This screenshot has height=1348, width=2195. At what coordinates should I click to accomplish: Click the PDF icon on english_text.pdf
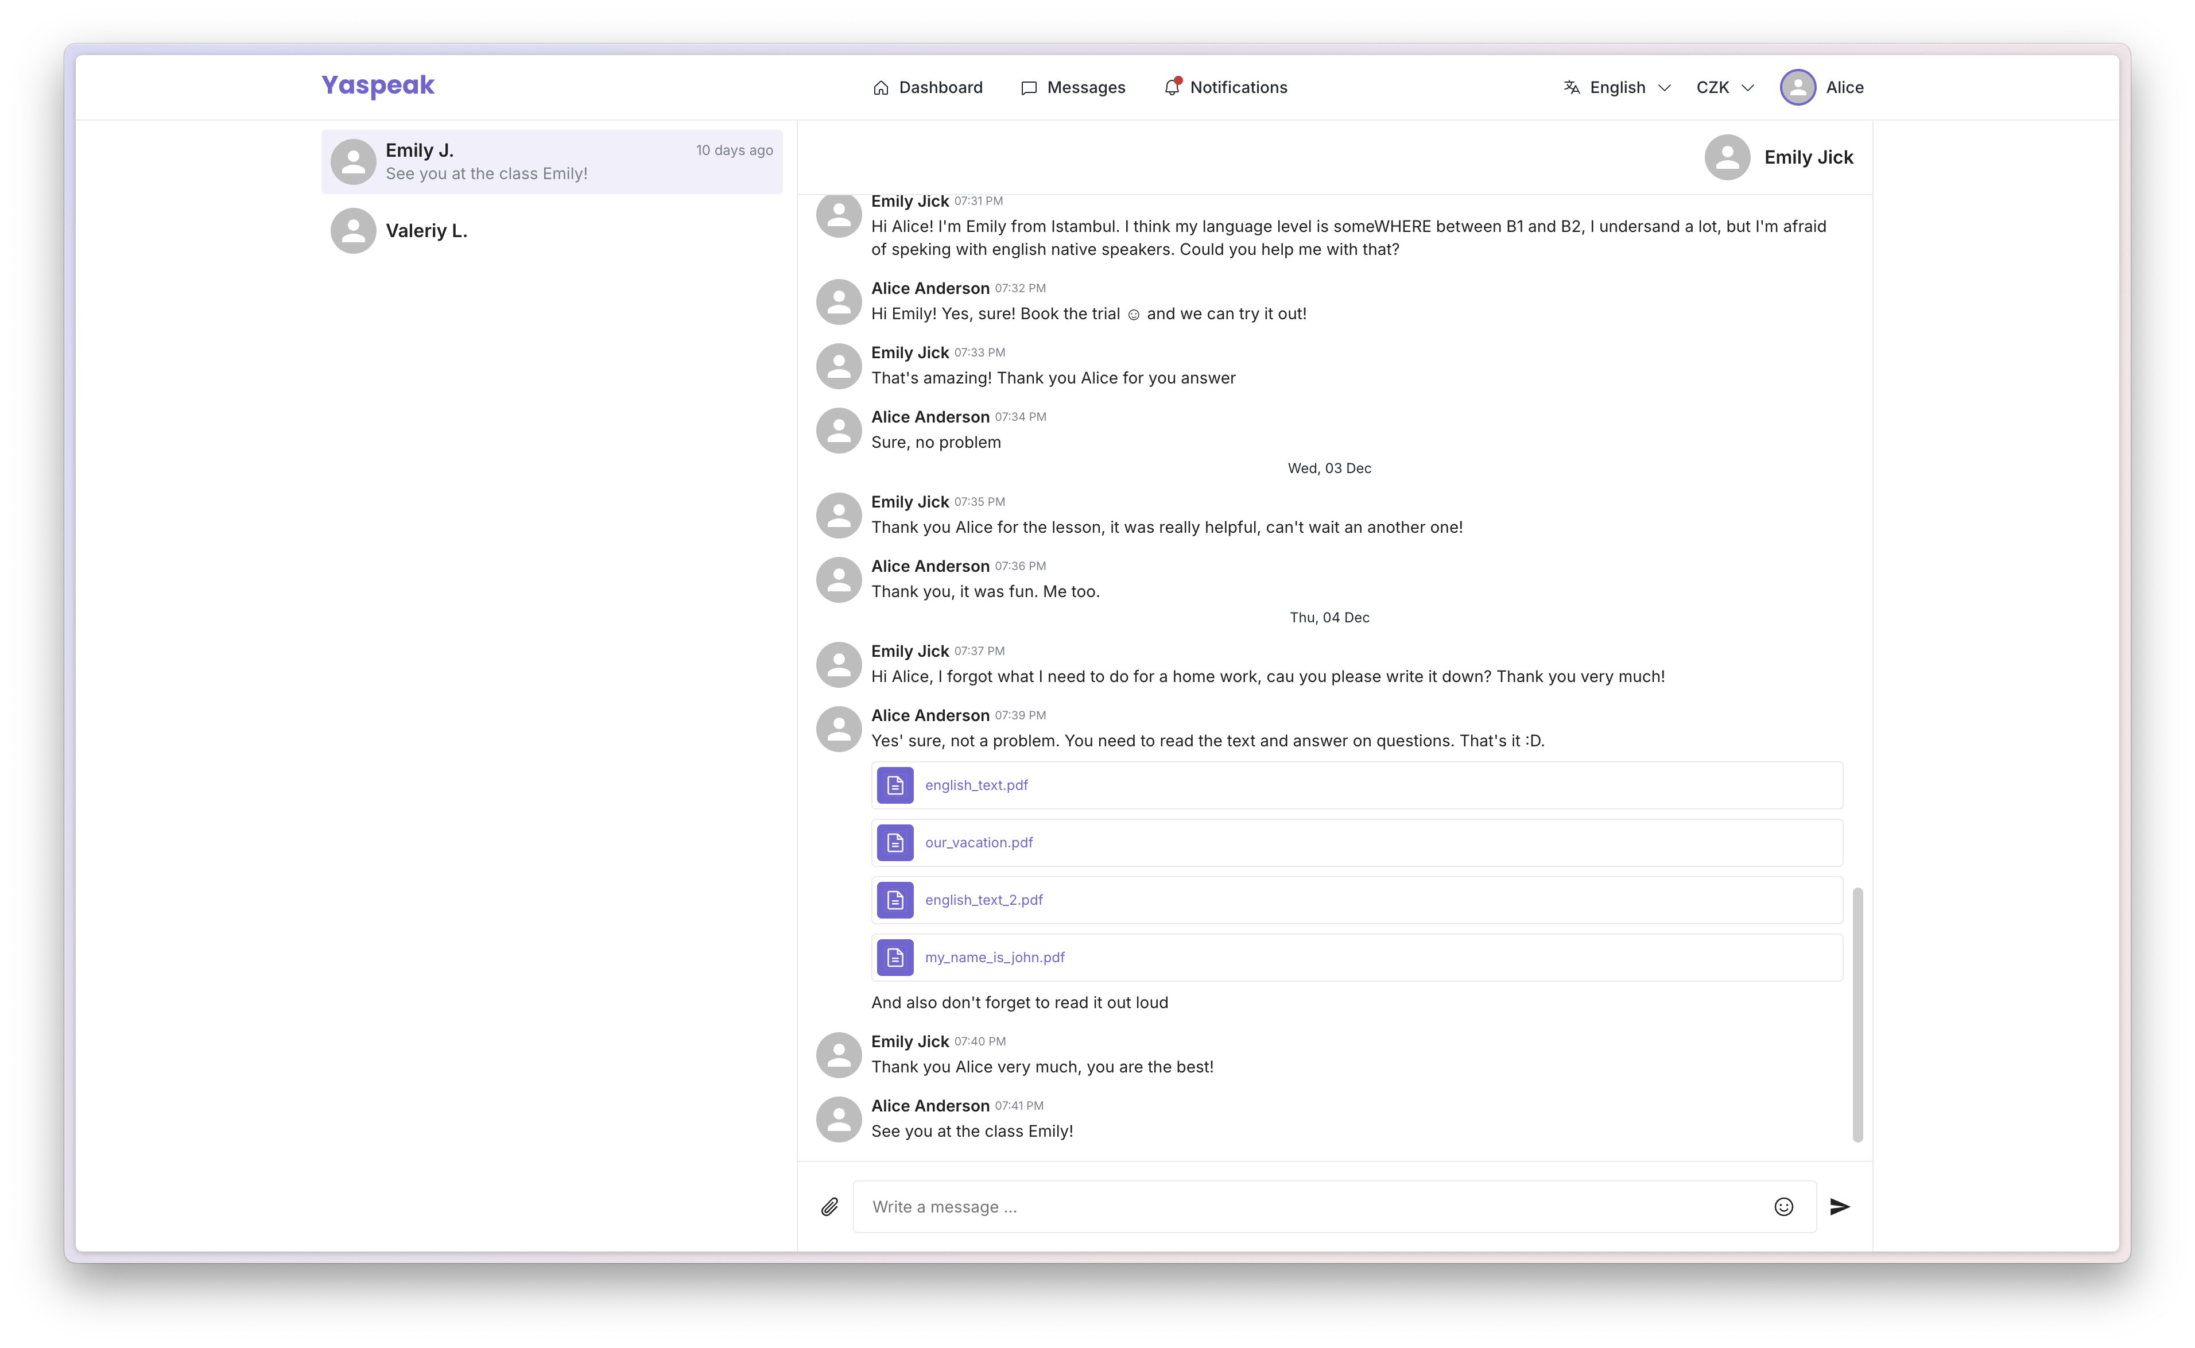coord(895,785)
